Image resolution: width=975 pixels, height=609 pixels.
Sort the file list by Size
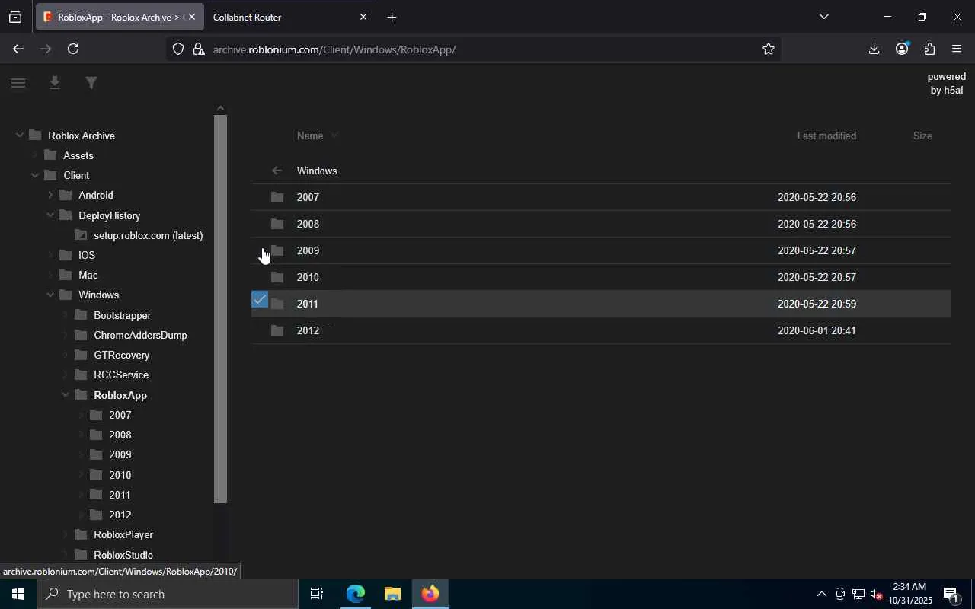coord(922,136)
